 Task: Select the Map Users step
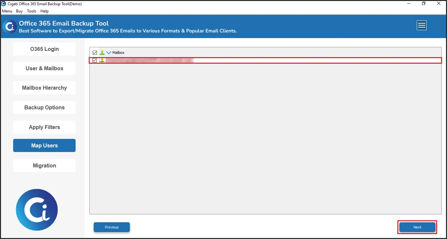pyautogui.click(x=44, y=145)
